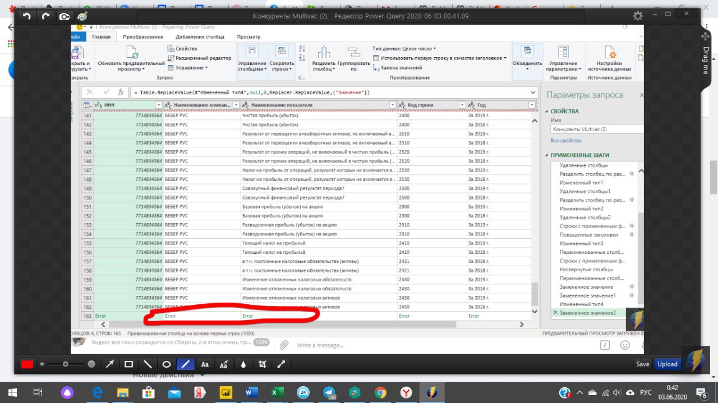Click the expand fullscreen arrows tool
The width and height of the screenshot is (718, 403).
(281, 364)
